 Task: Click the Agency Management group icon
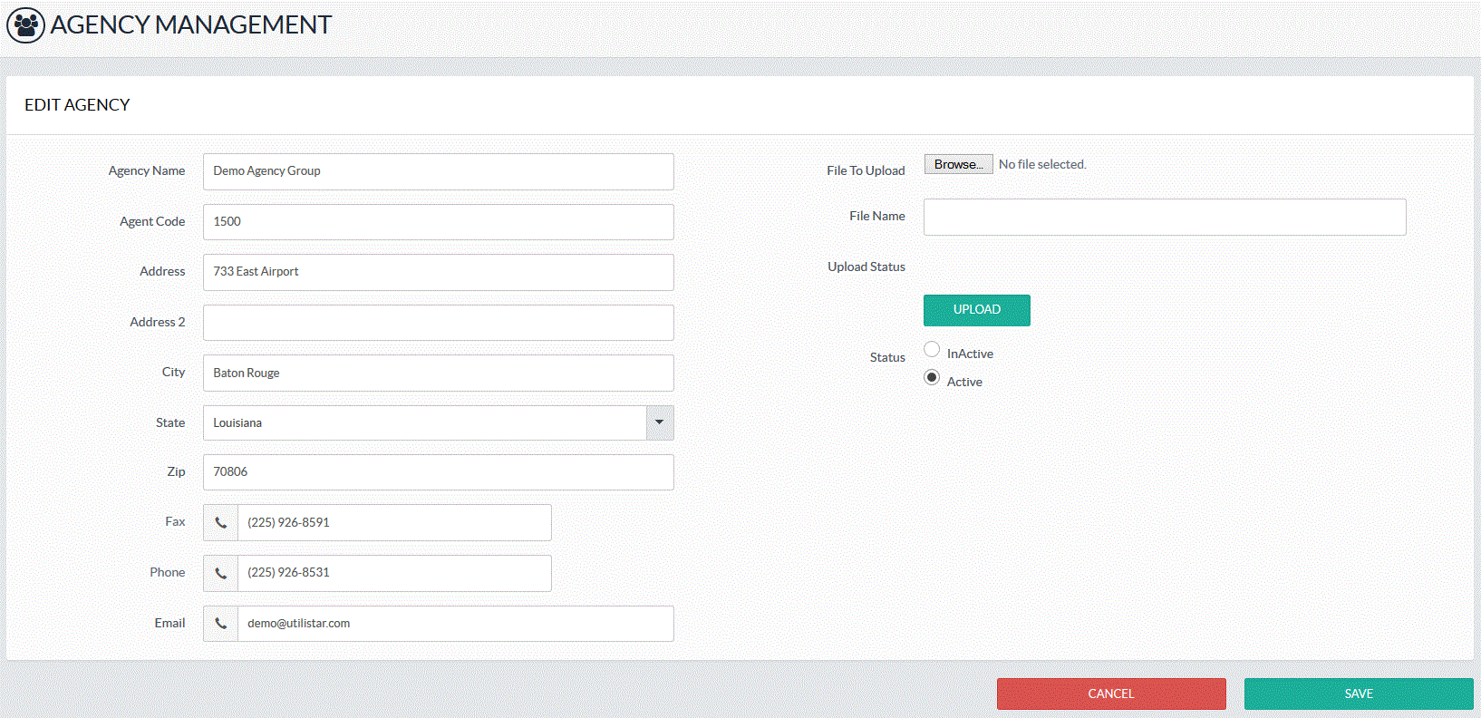pos(25,25)
